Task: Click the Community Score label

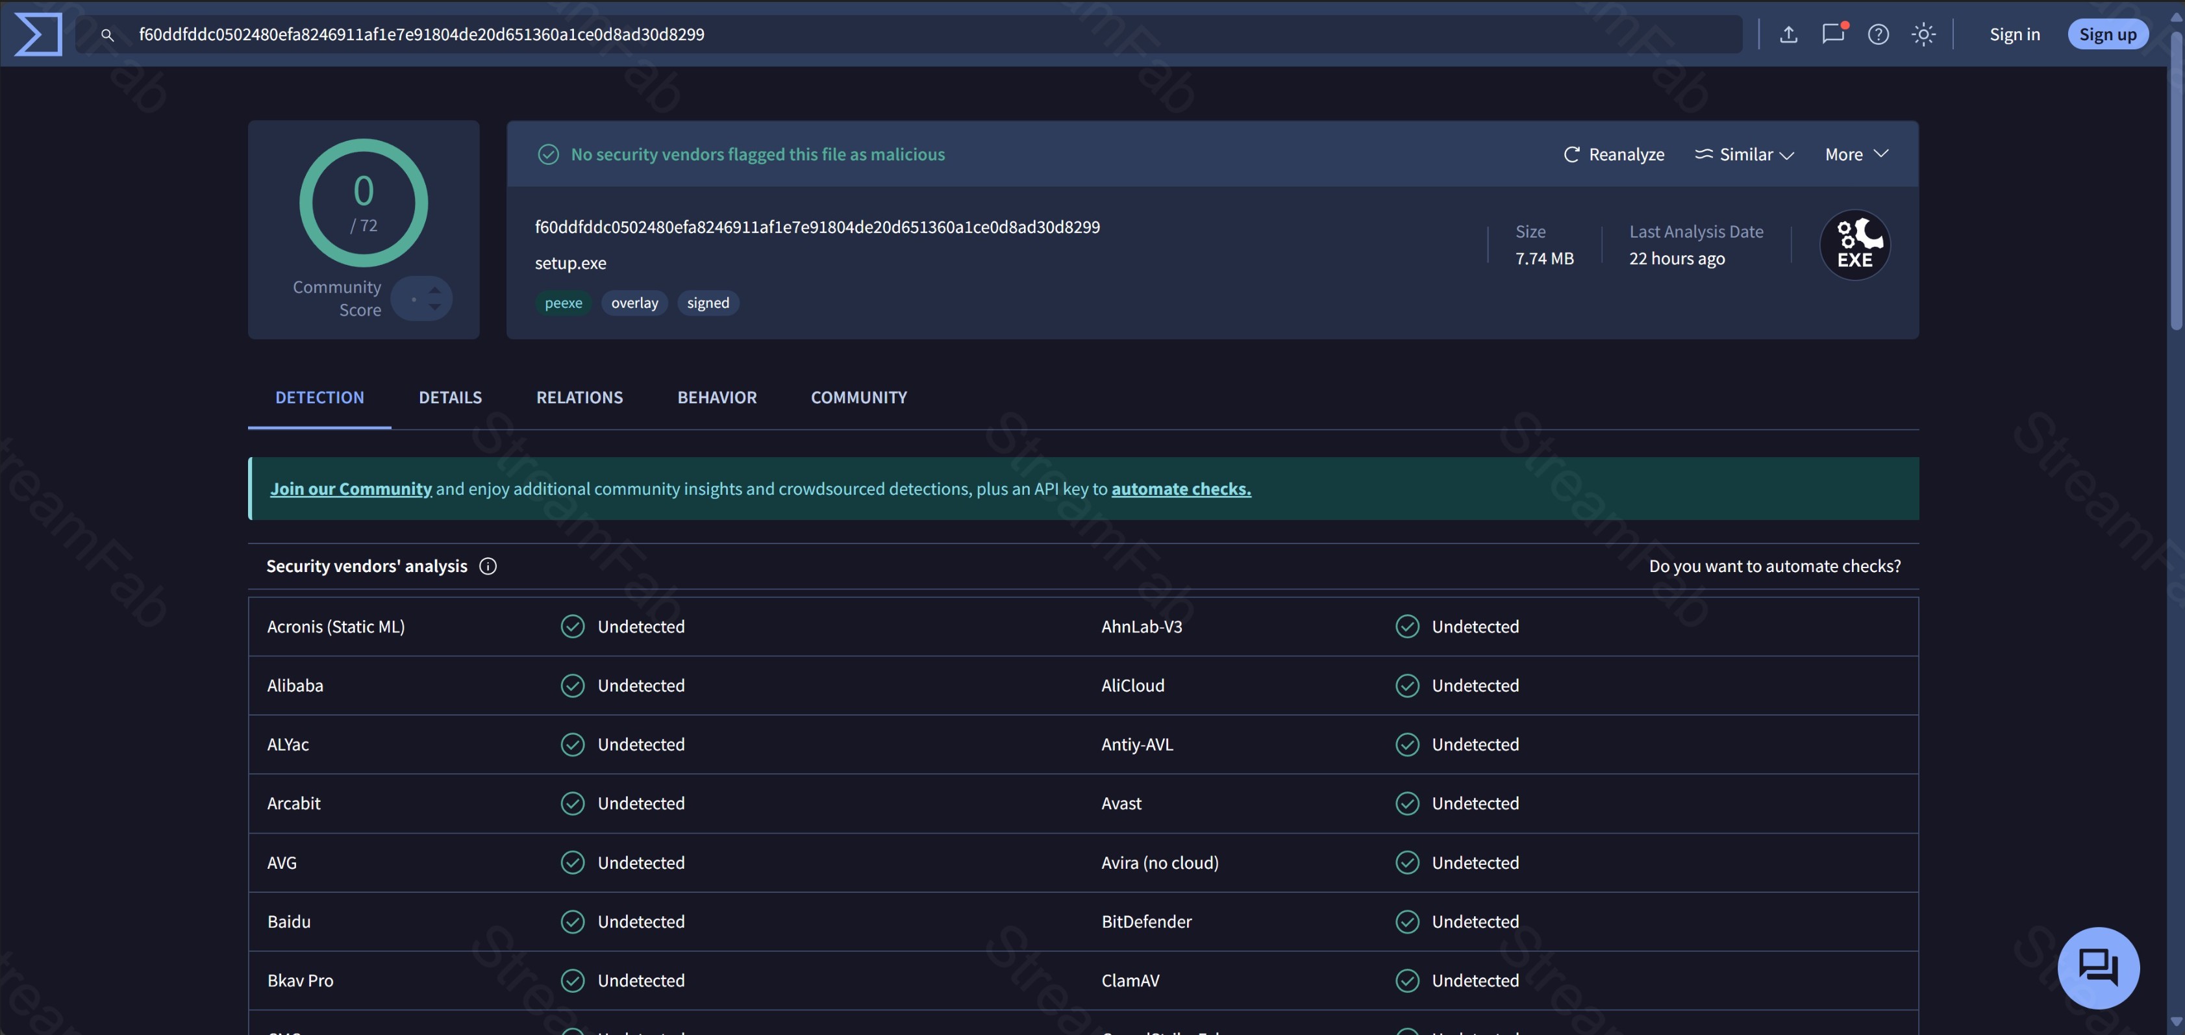Action: point(337,299)
